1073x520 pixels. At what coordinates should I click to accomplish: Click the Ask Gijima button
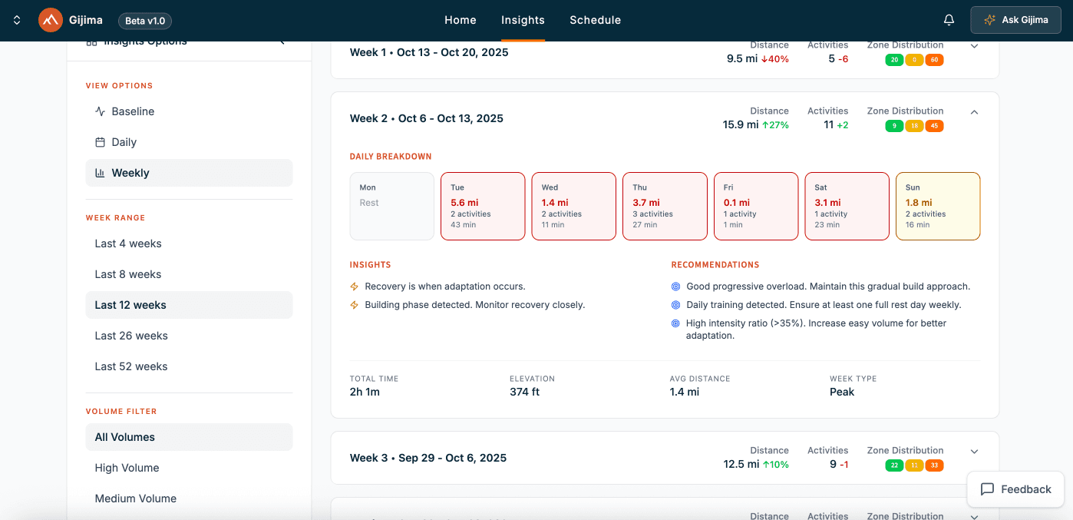coord(1015,20)
